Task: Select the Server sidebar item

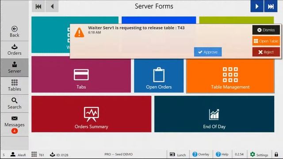Action: click(15, 68)
